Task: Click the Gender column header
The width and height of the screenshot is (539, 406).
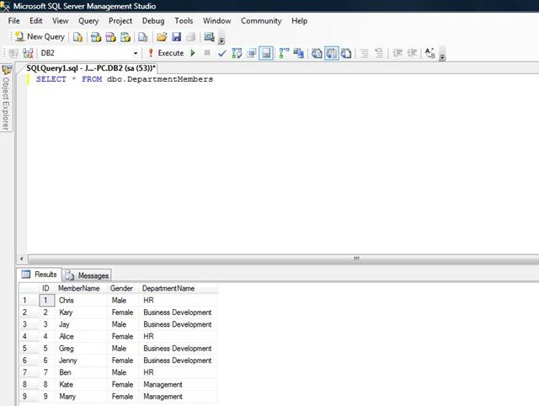Action: [x=124, y=288]
